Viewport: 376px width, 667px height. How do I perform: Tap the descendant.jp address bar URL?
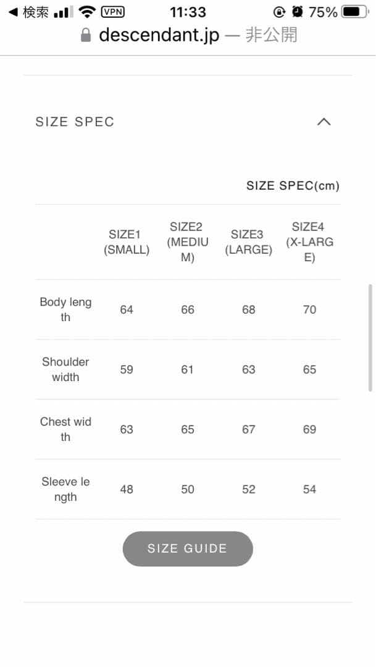click(159, 35)
